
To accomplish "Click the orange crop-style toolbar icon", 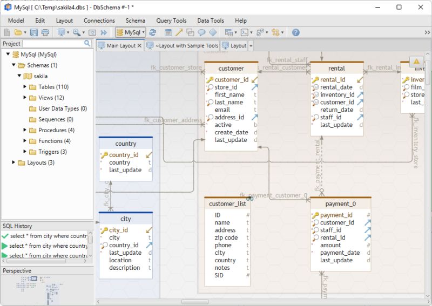I will (275, 32).
